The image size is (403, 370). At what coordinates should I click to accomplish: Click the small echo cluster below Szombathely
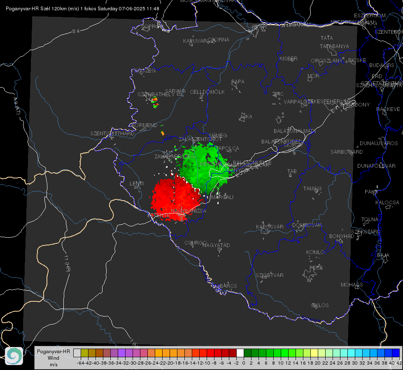click(x=155, y=102)
